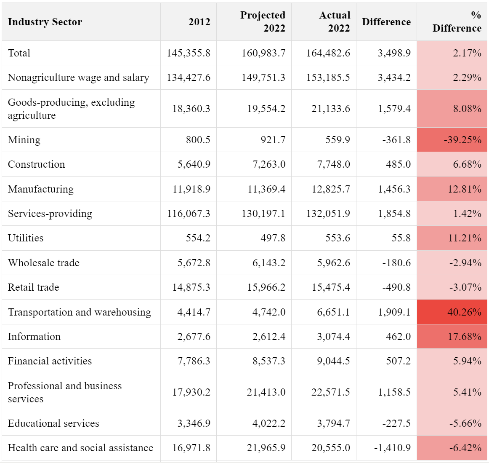The height and width of the screenshot is (463, 489).
Task: Select the Mining -39.25% red cell
Action: 462,140
